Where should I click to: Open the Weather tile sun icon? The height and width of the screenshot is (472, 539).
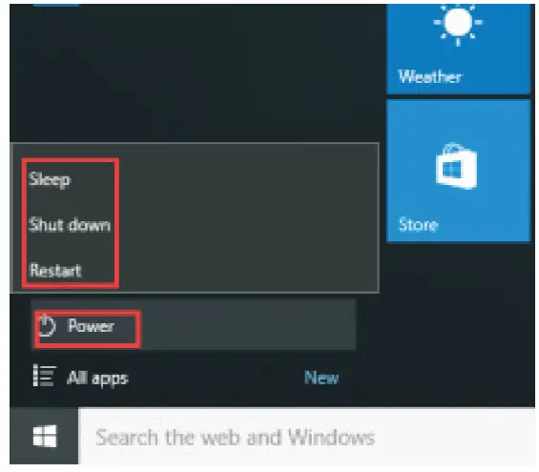[458, 23]
